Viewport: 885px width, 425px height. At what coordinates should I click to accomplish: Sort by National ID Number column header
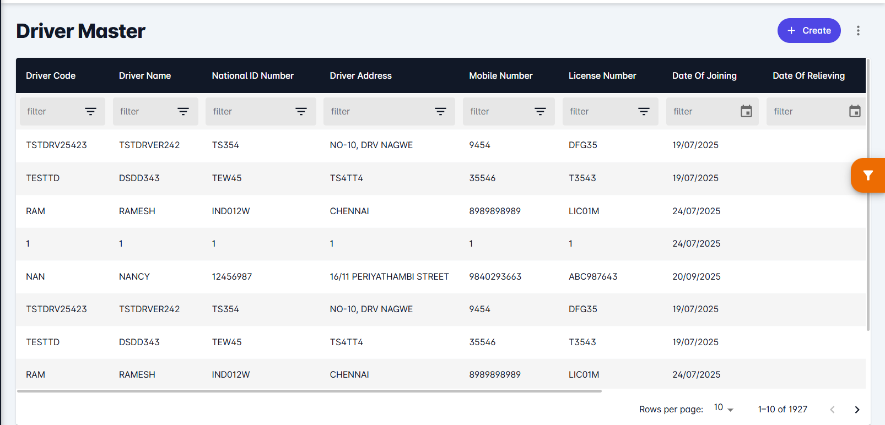pos(253,75)
